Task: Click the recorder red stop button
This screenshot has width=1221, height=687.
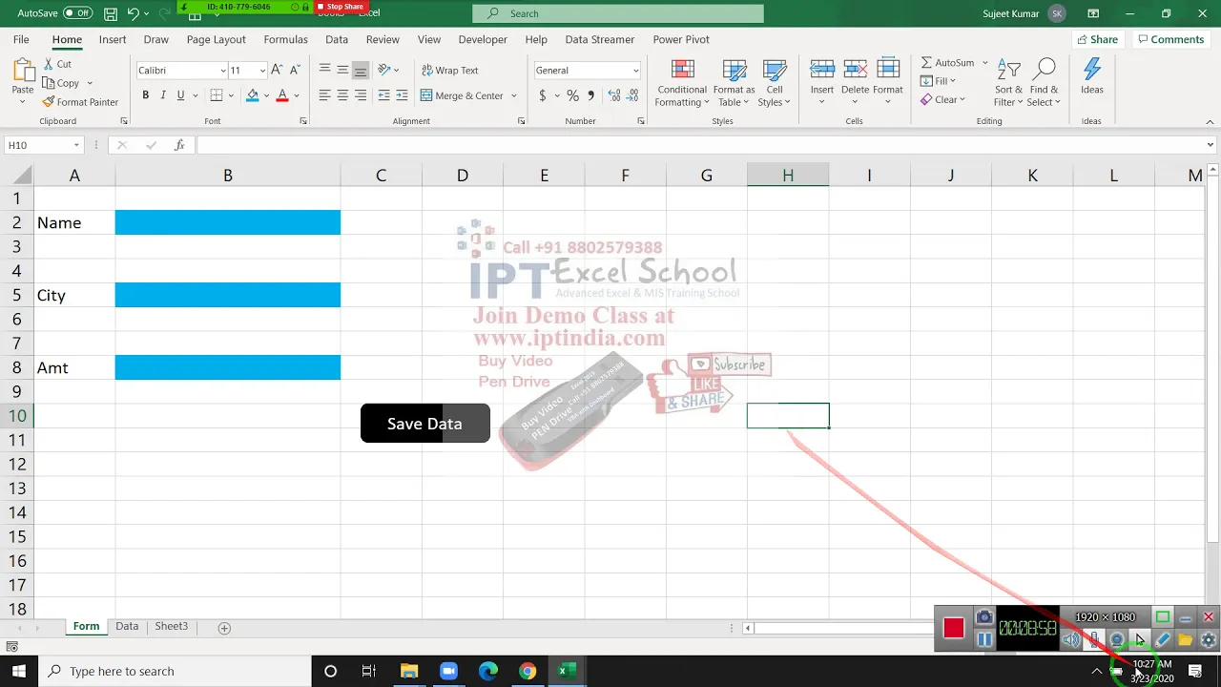Action: [954, 628]
